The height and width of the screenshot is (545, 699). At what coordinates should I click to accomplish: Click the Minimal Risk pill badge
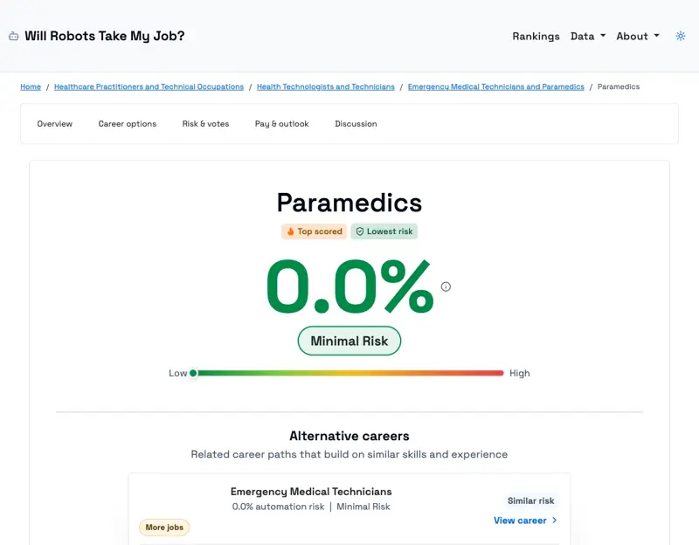(349, 341)
